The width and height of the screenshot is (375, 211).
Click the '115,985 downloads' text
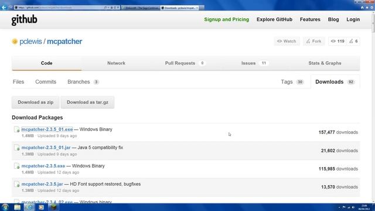click(x=338, y=169)
